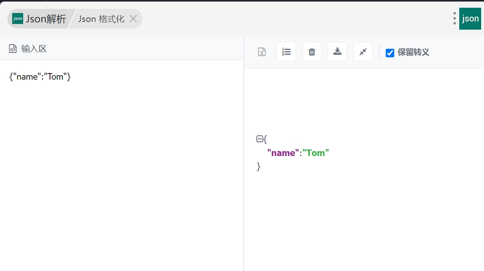The height and width of the screenshot is (271, 484).
Task: Open the three-dot more options menu
Action: [x=454, y=19]
